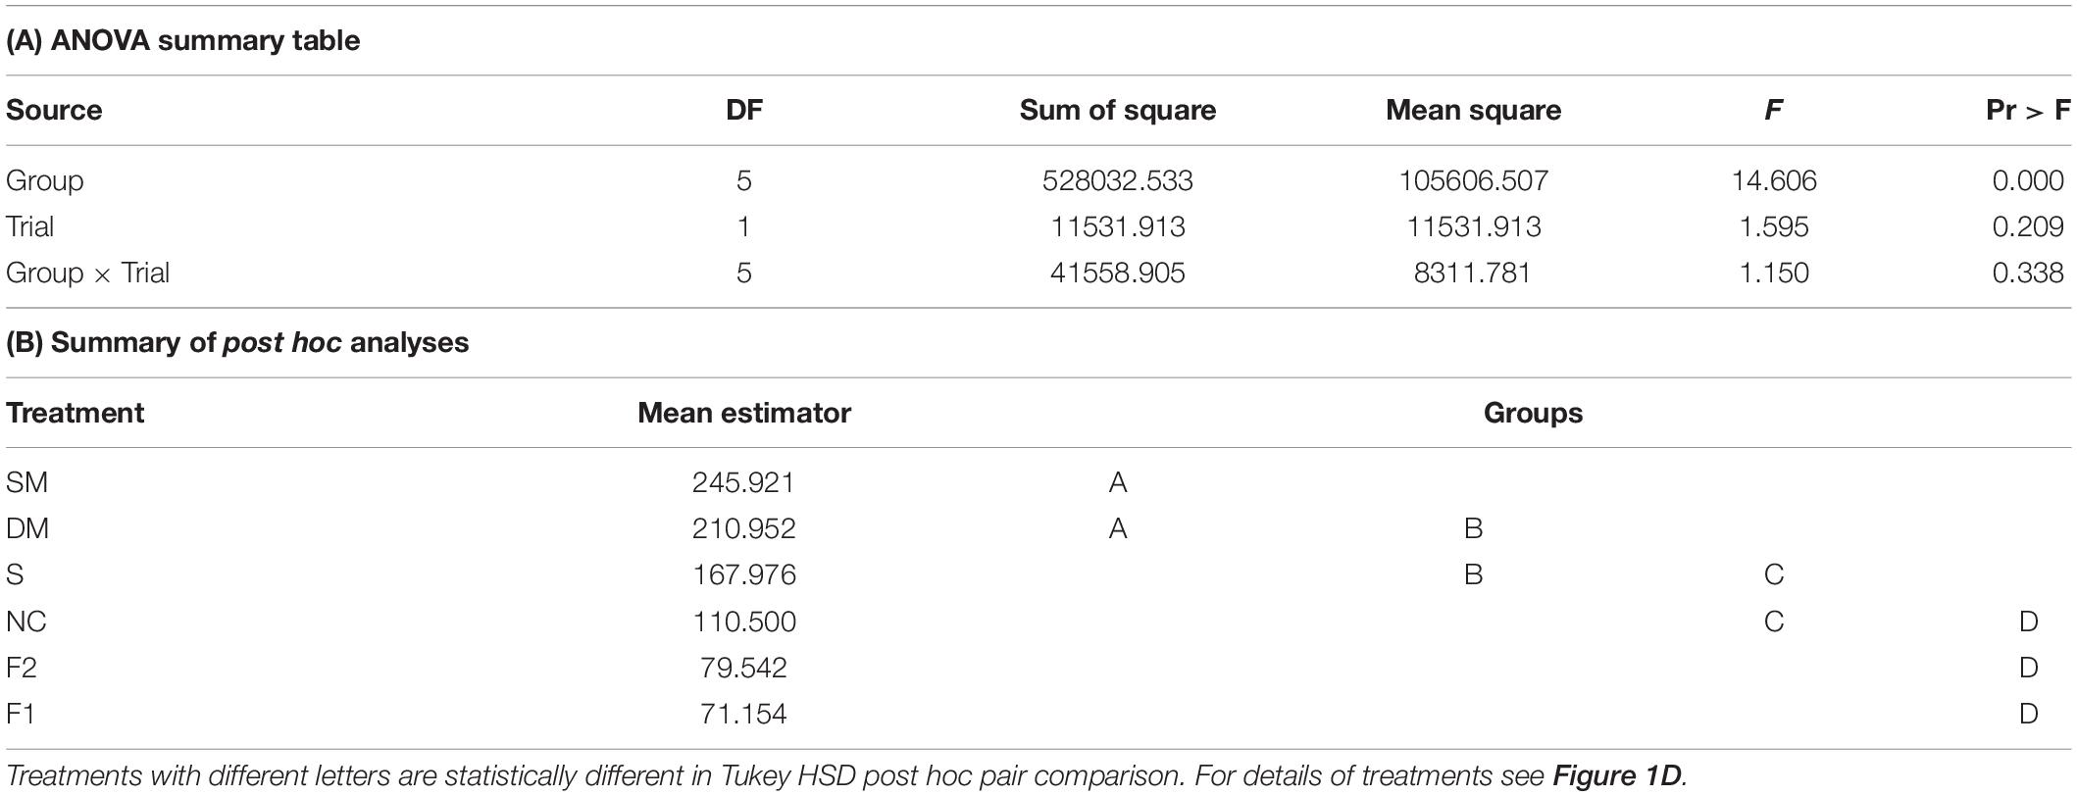
Task: Click the sum of square 528032.533
Action: pyautogui.click(x=1118, y=180)
